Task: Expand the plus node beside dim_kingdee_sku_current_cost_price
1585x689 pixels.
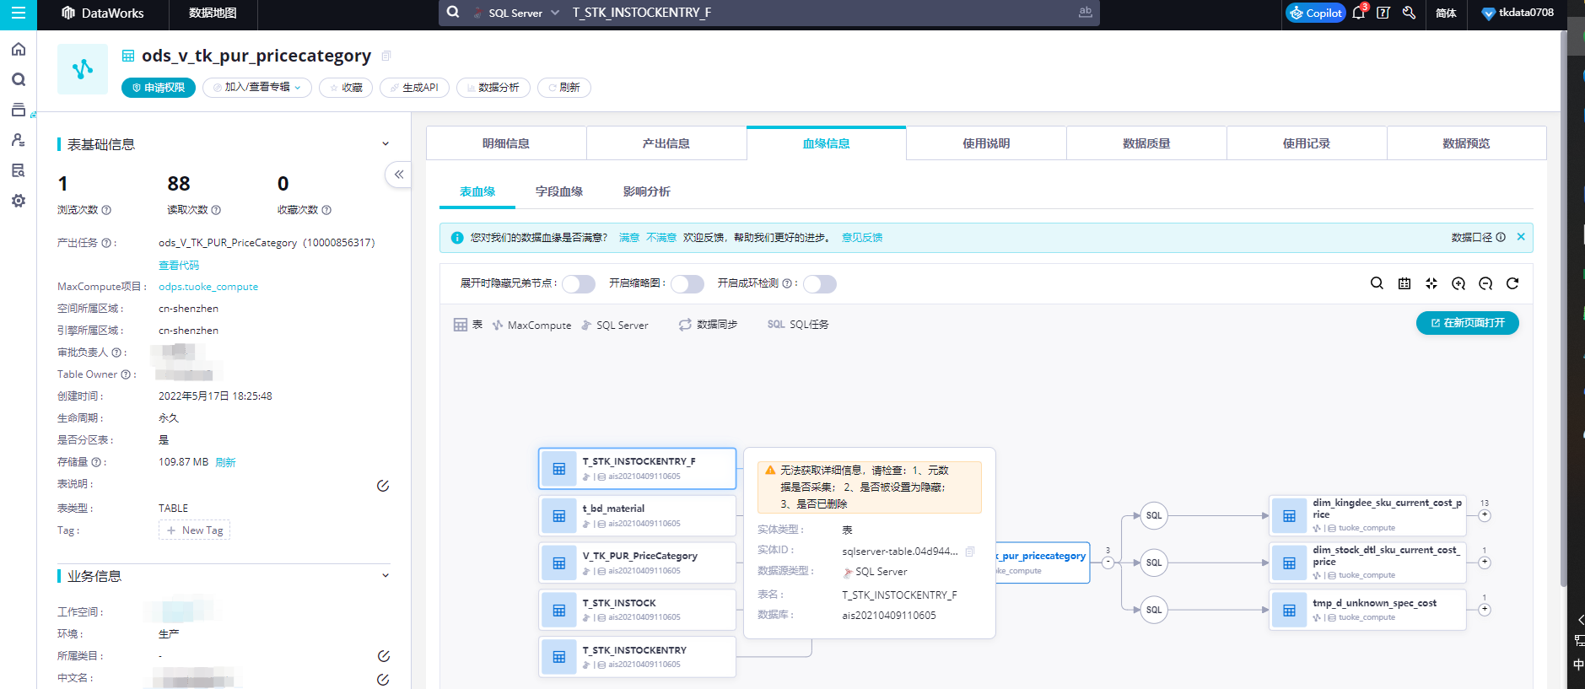Action: click(1485, 515)
